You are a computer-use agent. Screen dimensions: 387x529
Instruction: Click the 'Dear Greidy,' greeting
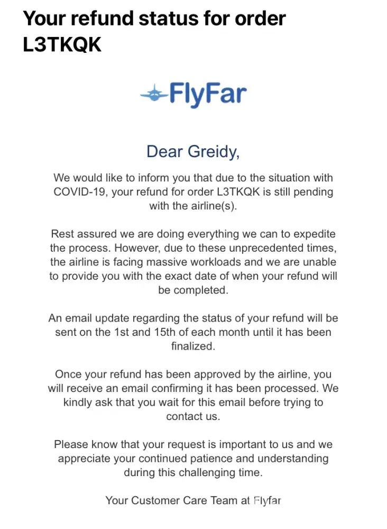tap(193, 152)
